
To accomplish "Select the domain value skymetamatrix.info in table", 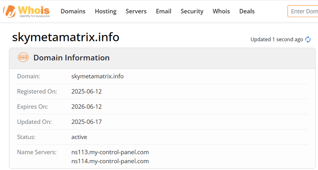I will pyautogui.click(x=97, y=76).
